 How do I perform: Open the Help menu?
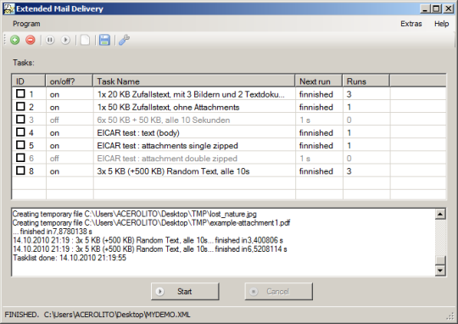(x=441, y=24)
